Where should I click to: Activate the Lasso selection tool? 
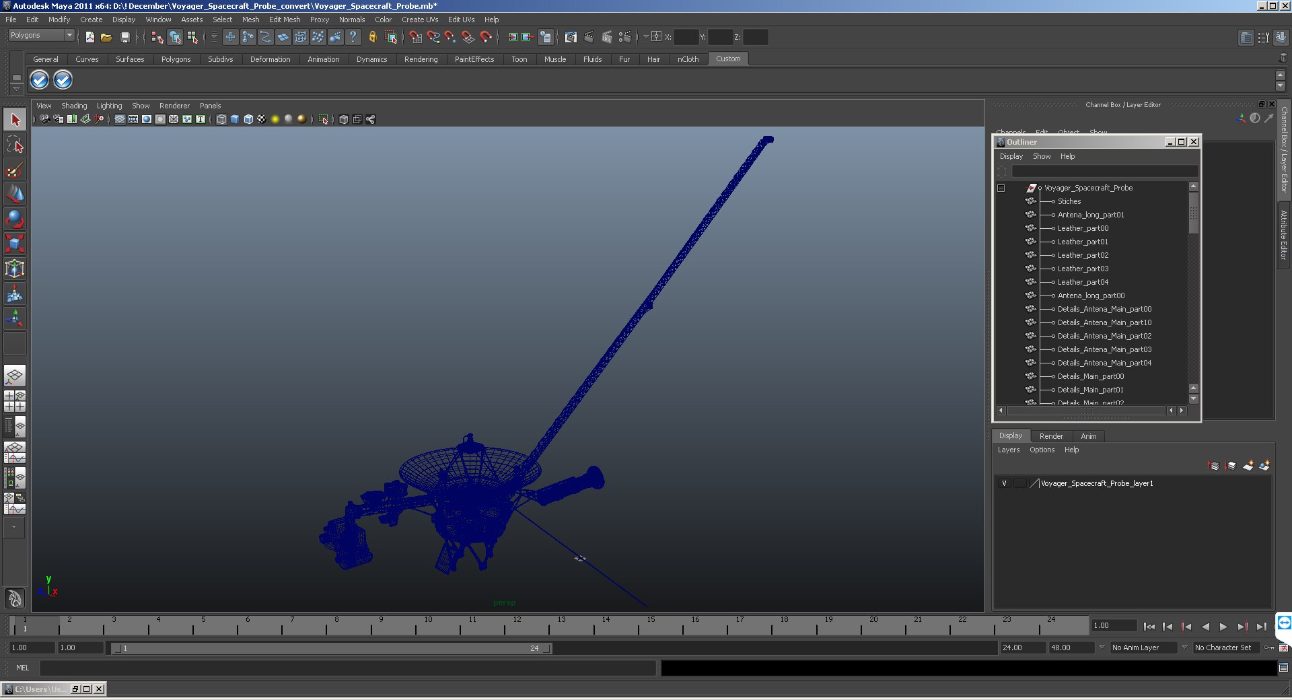[15, 144]
